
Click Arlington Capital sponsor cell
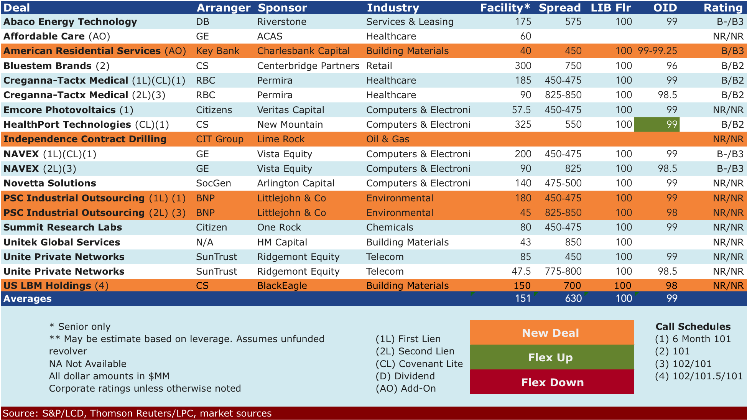tap(296, 183)
